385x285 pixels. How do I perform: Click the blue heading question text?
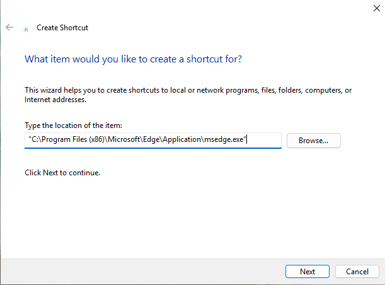133,59
